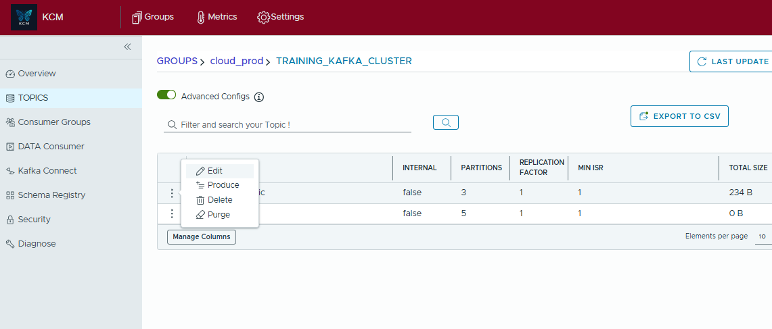Navigate to cloud_prod breadcrumb link
Image resolution: width=772 pixels, height=329 pixels.
236,61
